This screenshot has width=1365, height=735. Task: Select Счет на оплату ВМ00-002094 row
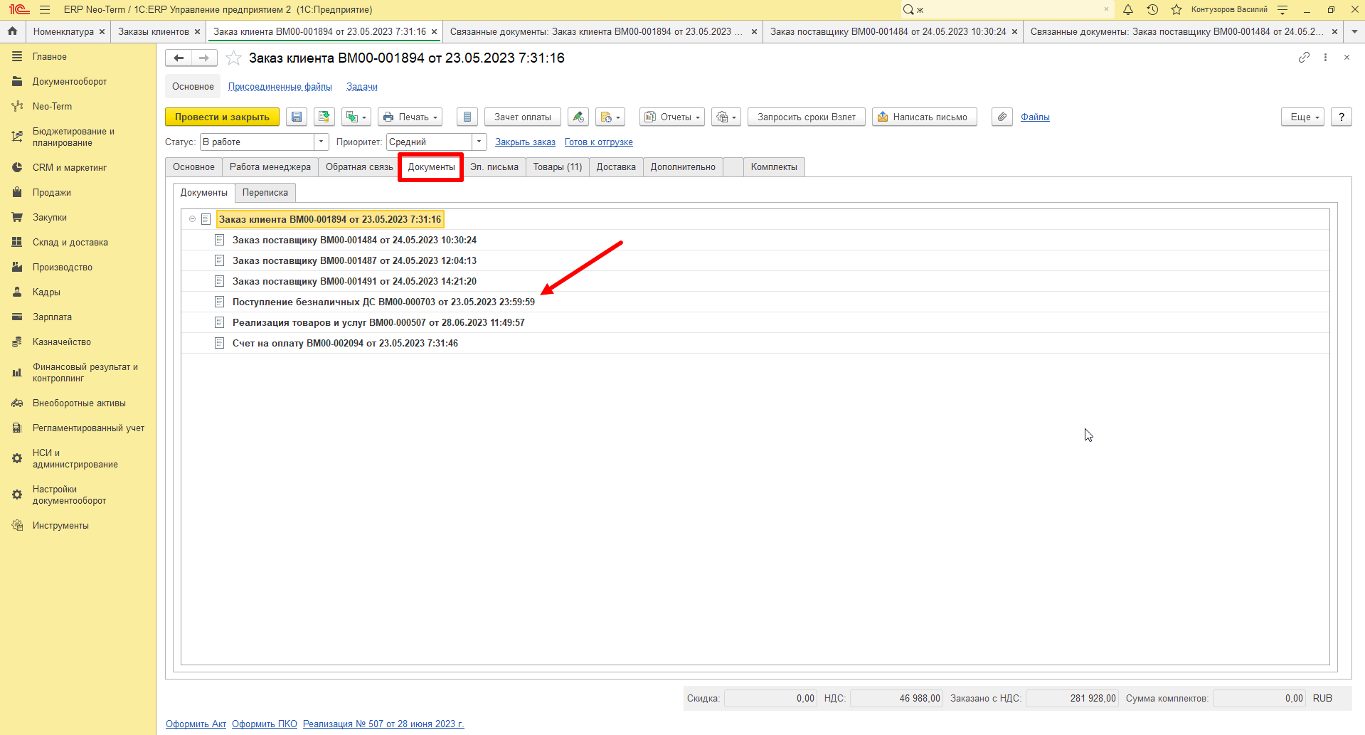(755, 343)
